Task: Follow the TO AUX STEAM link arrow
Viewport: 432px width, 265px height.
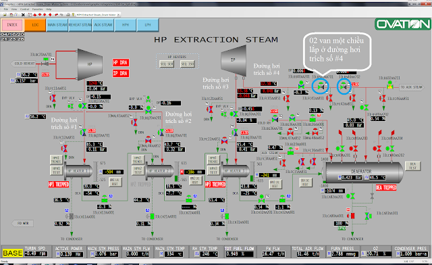Action: coord(412,87)
